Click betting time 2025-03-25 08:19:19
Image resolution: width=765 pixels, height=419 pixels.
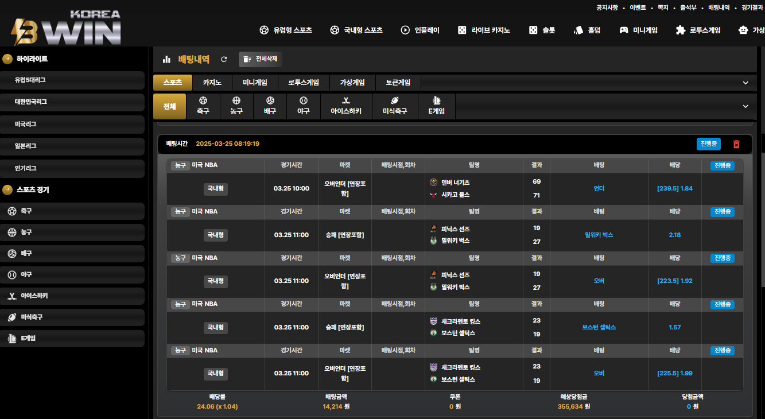pyautogui.click(x=228, y=143)
